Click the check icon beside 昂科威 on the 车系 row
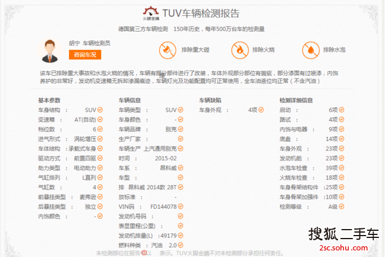385x257 pixels. [x=181, y=168]
